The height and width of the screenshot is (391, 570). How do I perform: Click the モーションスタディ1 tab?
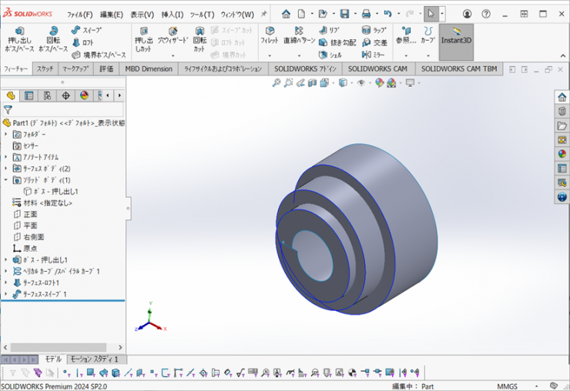(93, 359)
